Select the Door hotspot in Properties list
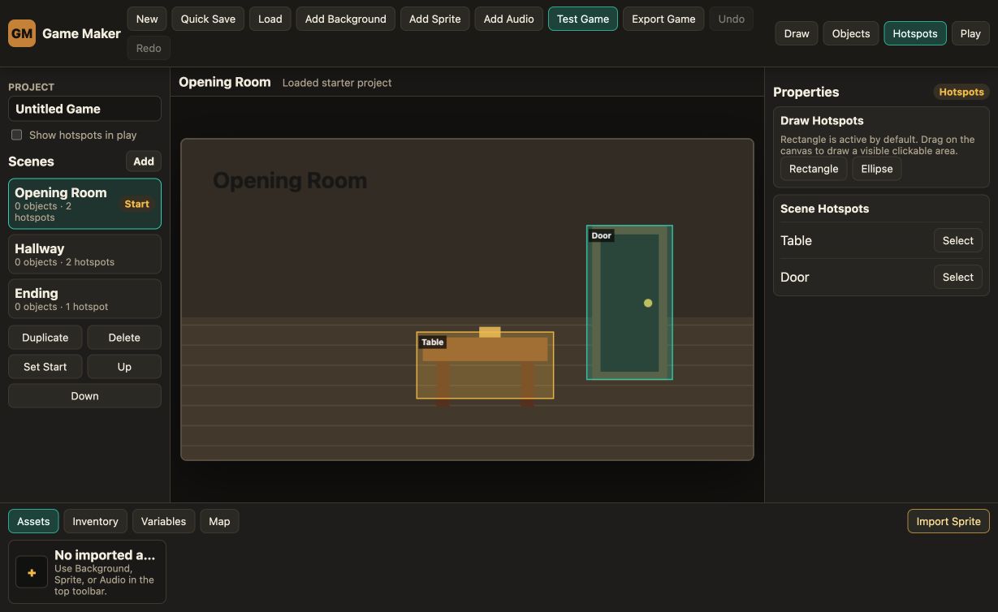The width and height of the screenshot is (998, 612). pos(958,277)
